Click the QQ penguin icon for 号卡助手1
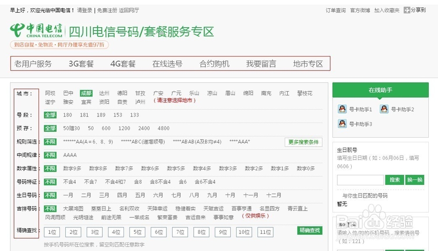The image size is (438, 251). point(342,109)
